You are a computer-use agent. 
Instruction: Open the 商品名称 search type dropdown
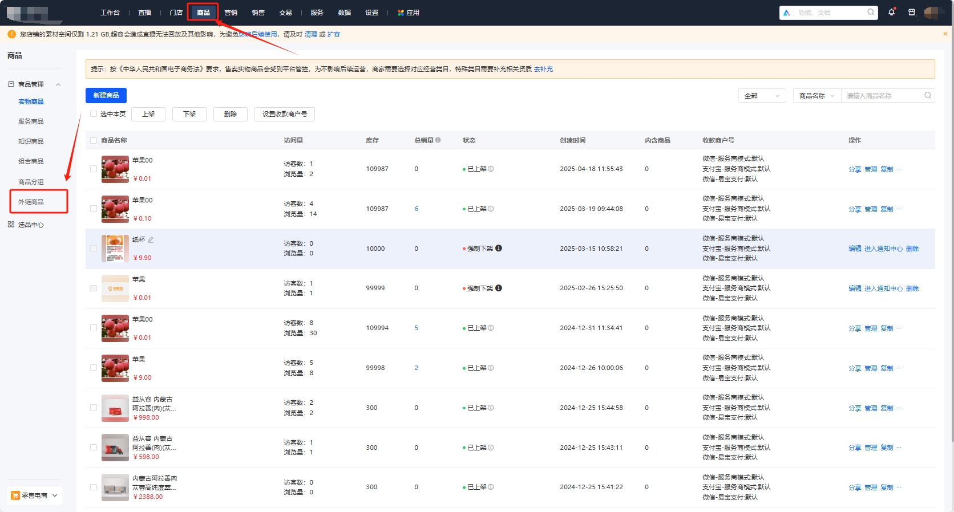tap(816, 96)
